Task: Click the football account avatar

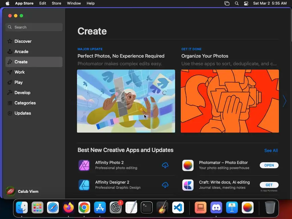Action: [x=11, y=191]
